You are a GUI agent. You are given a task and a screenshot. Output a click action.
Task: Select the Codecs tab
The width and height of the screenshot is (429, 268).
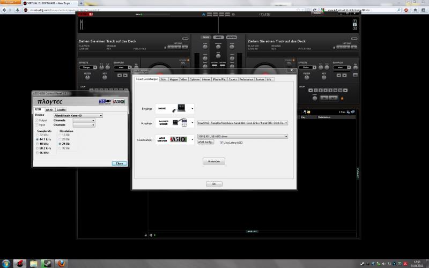[233, 79]
